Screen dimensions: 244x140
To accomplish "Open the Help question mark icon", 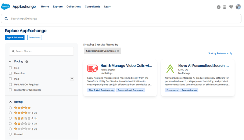I will pyautogui.click(x=218, y=7).
